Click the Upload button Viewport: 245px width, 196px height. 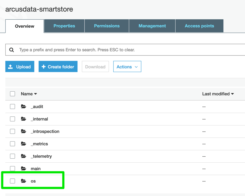[x=20, y=67]
